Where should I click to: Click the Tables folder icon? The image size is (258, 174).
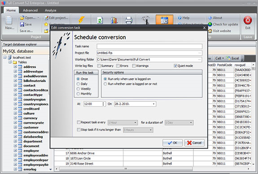(15, 62)
